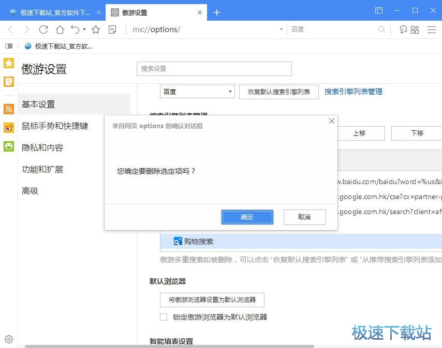This screenshot has height=348, width=442.
Task: Open the extensions grid icon
Action: coord(415,29)
